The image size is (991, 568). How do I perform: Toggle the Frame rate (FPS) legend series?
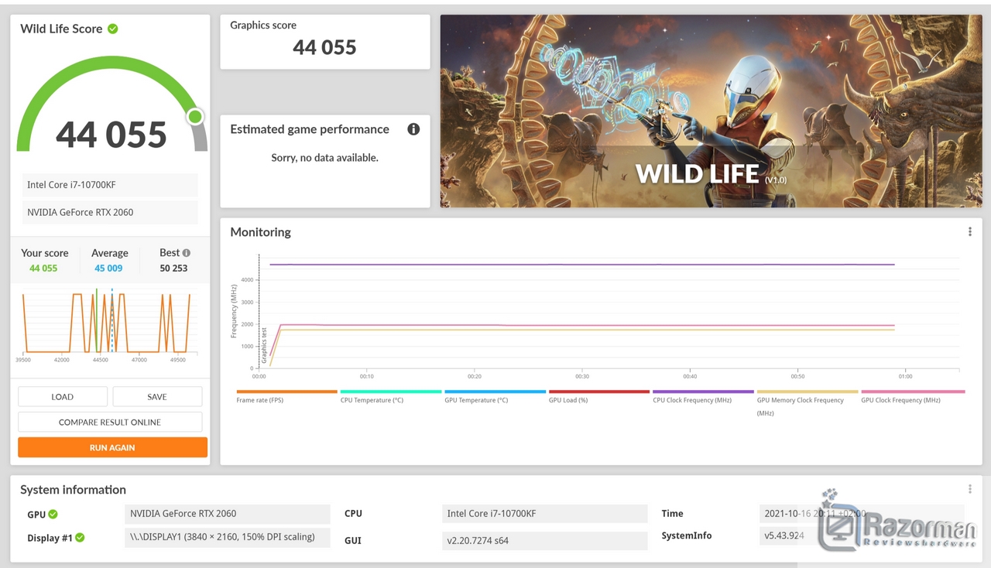(x=286, y=396)
